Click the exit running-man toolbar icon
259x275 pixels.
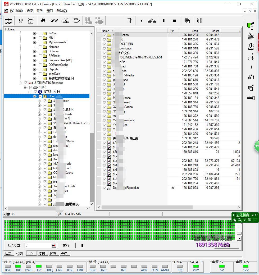[x=199, y=21]
